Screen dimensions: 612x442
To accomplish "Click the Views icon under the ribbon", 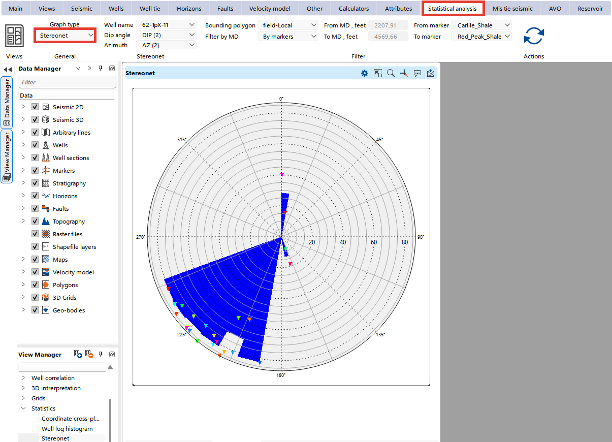I will [14, 36].
